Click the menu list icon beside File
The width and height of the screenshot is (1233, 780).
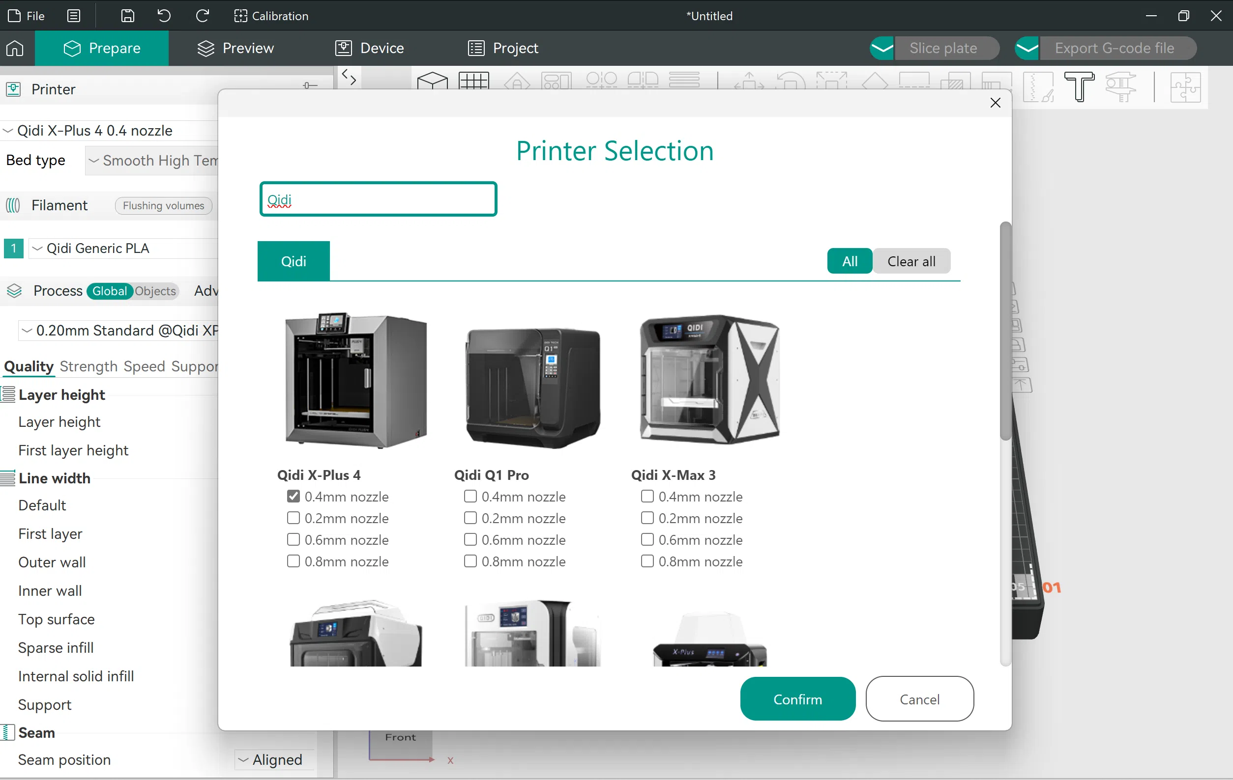coord(74,16)
